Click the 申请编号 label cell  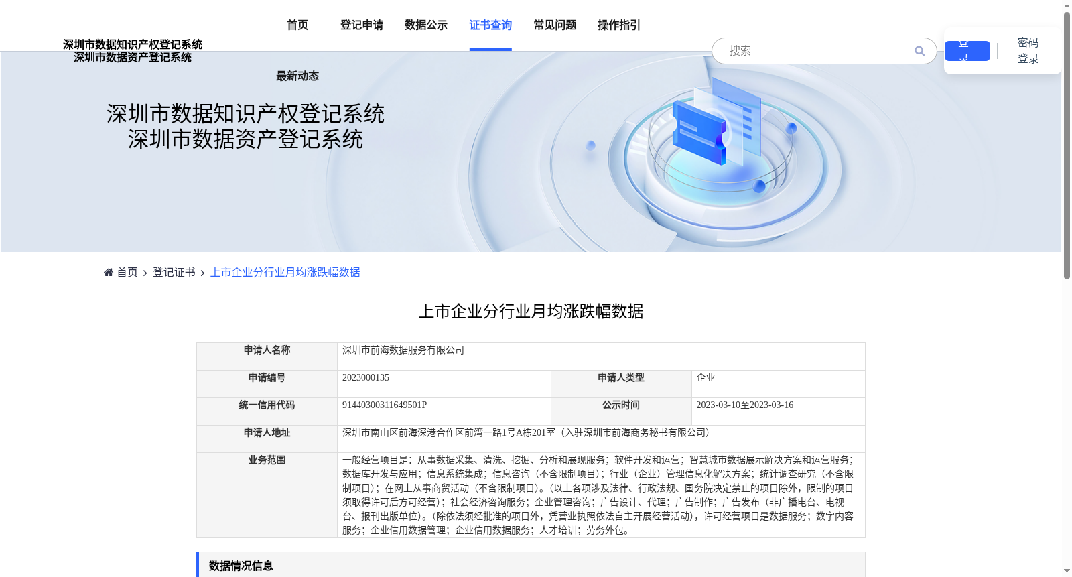tap(267, 384)
